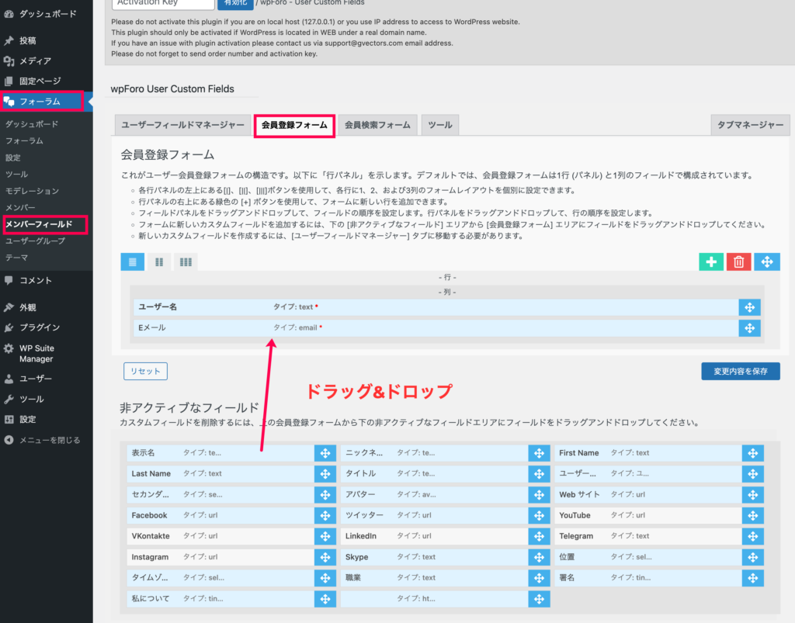Click move handle of 職業 field
795x623 pixels.
[539, 578]
